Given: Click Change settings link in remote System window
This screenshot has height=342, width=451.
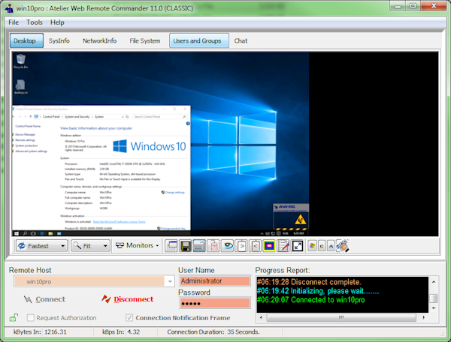Looking at the screenshot, I should coord(173,193).
